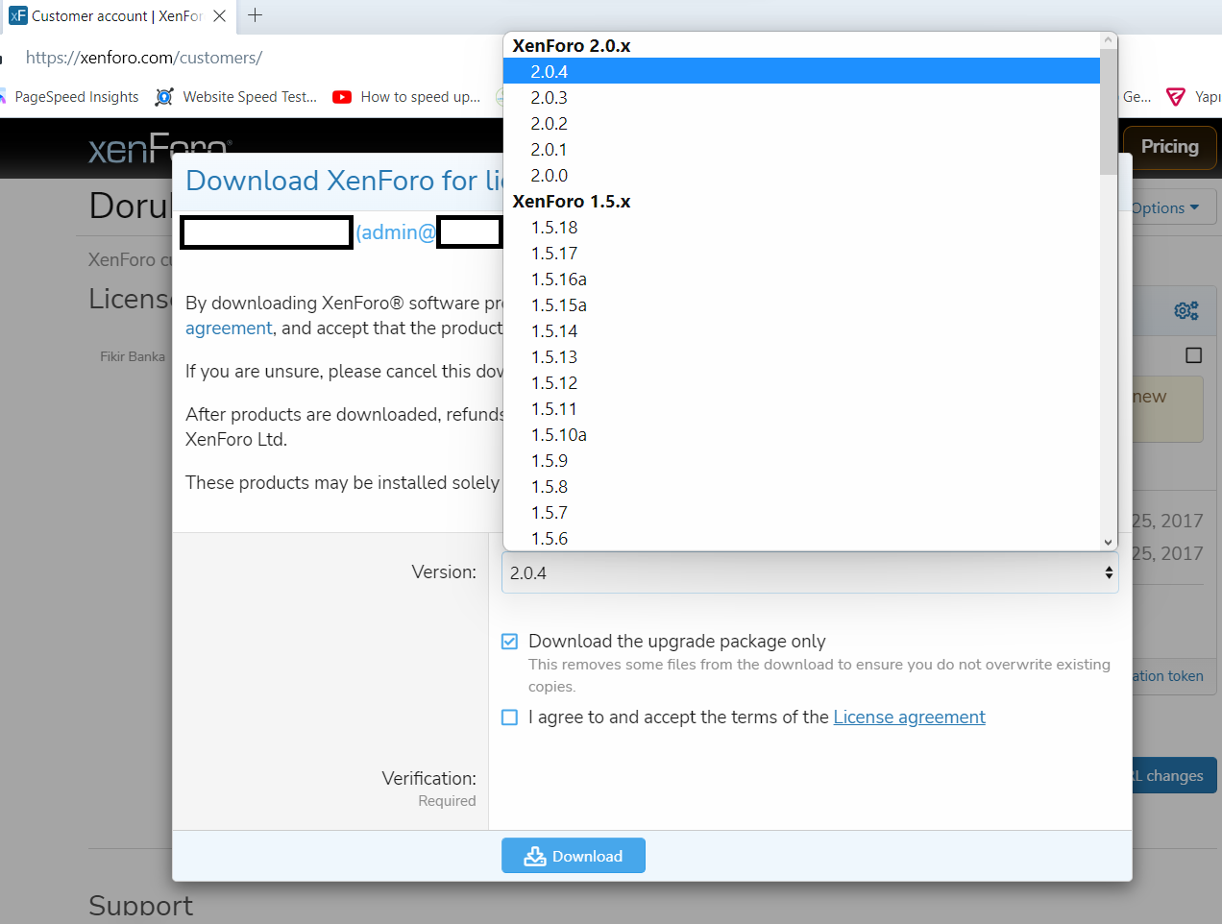Image resolution: width=1222 pixels, height=924 pixels.
Task: Click the XenForo logo in header
Action: (x=159, y=148)
